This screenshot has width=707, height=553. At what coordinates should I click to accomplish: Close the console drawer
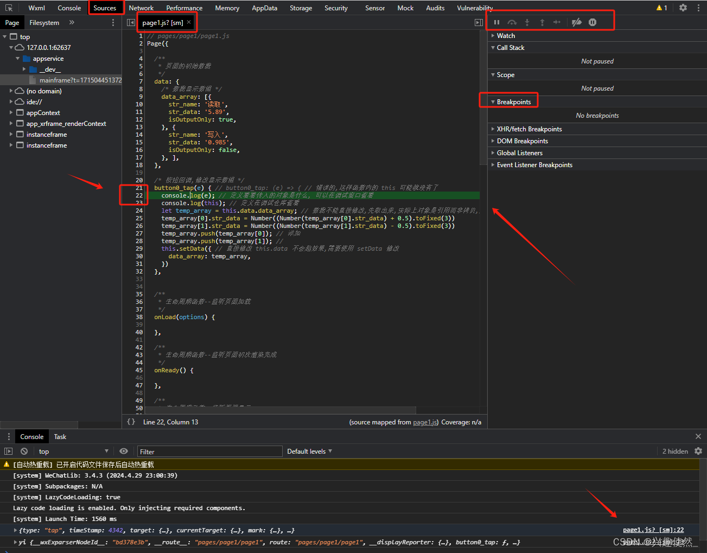click(698, 436)
